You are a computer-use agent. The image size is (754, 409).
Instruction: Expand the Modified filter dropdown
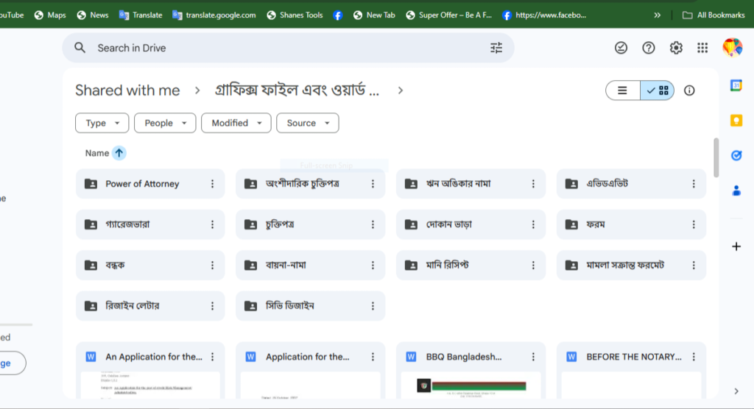(x=236, y=123)
